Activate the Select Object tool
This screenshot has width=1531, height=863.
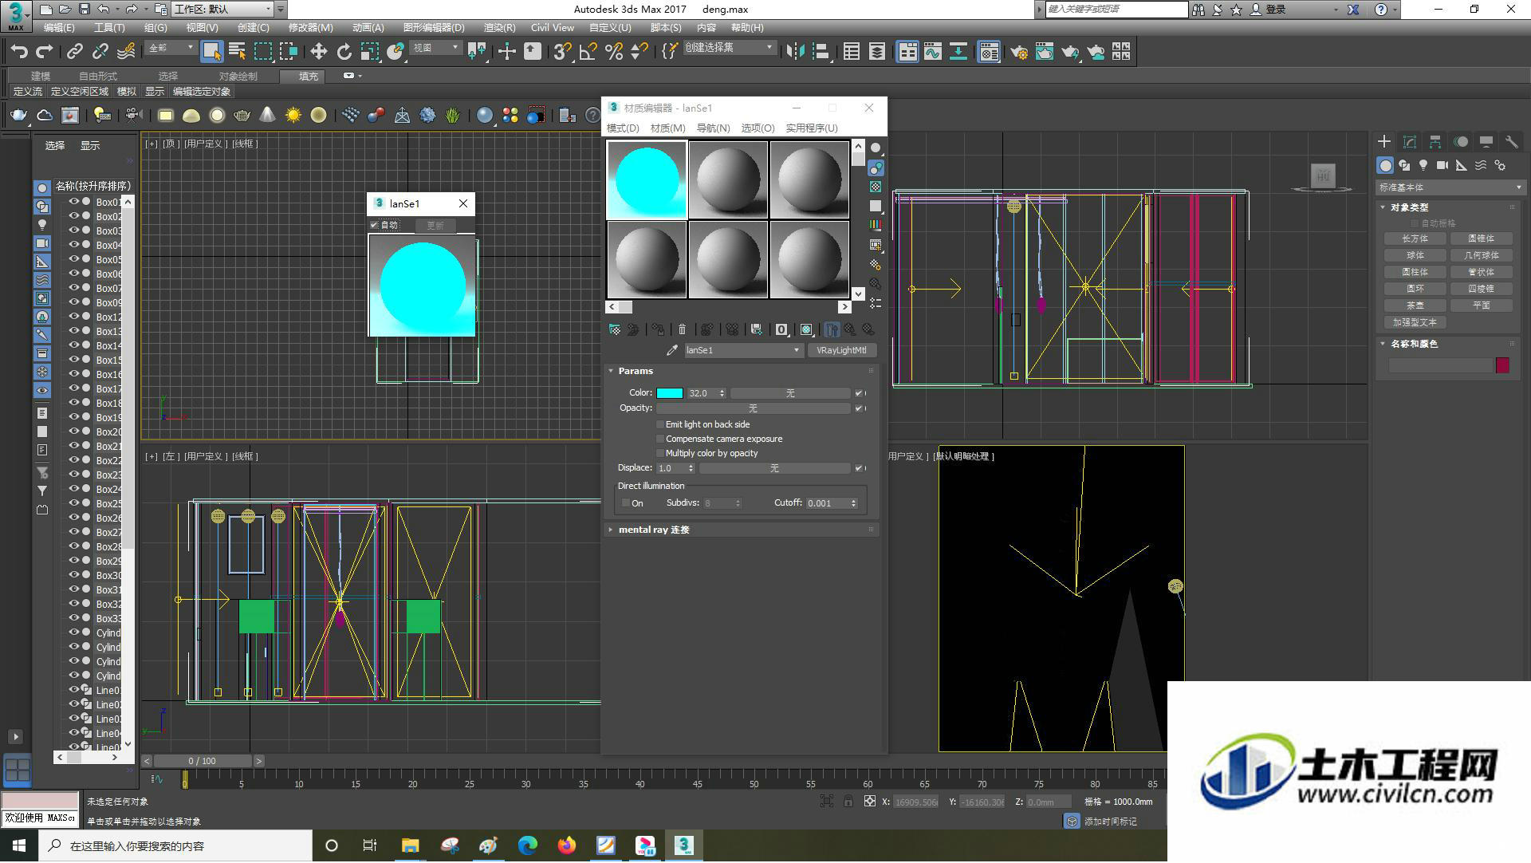[211, 52]
